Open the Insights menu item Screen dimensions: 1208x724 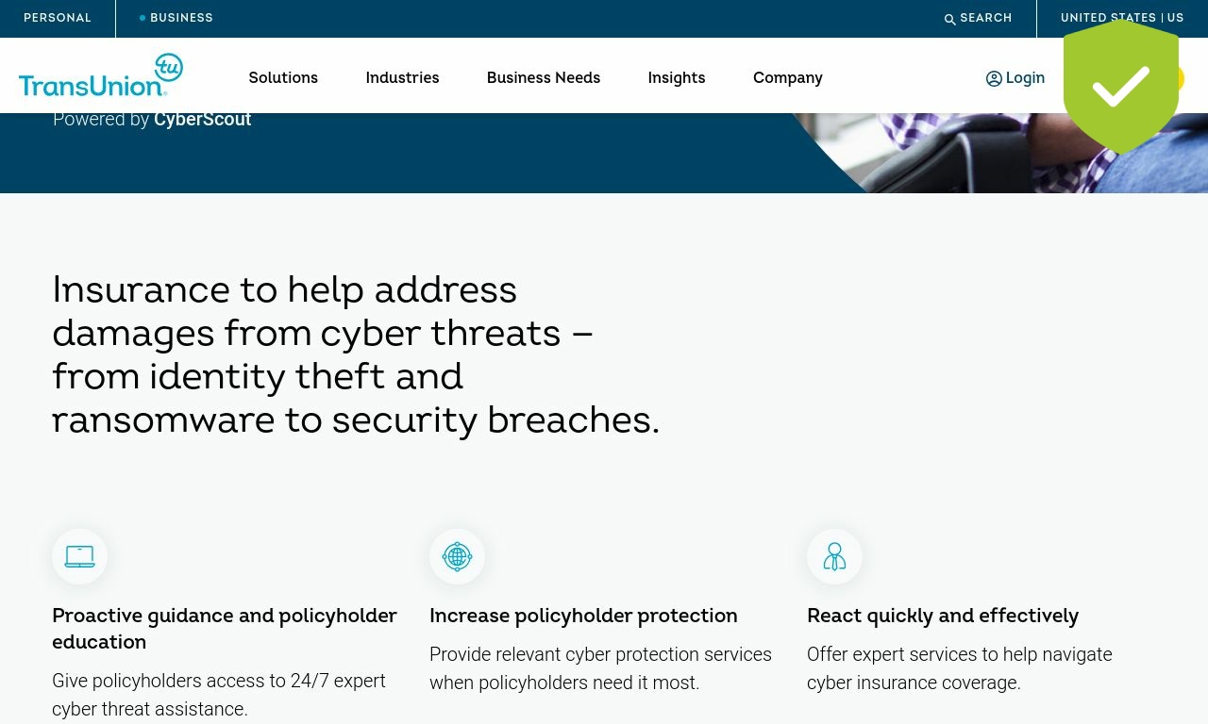click(x=677, y=78)
